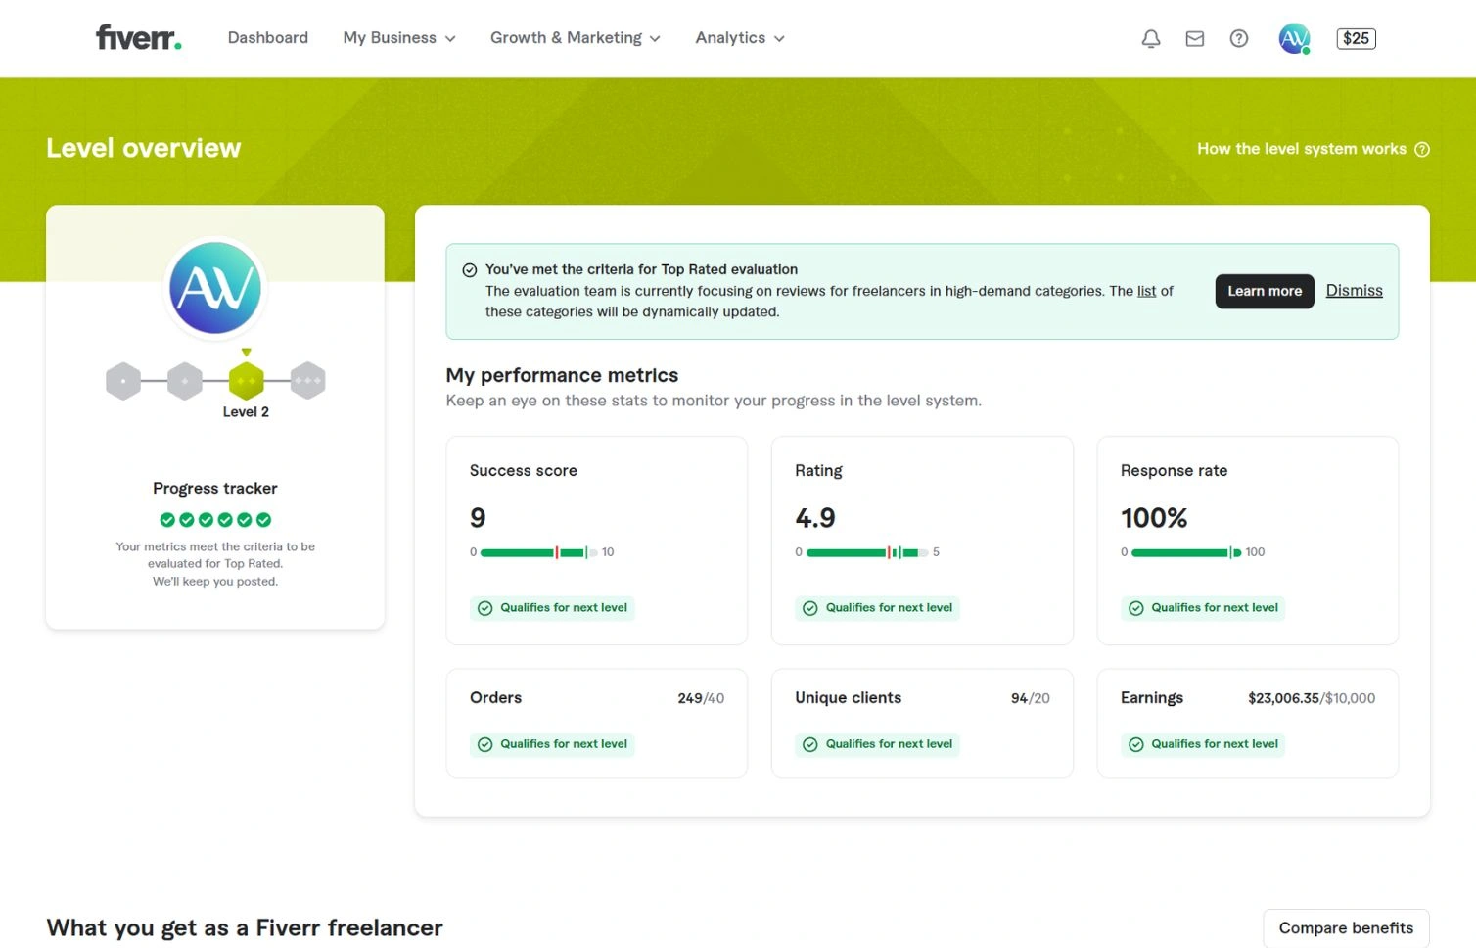Click What you get as a Fiverr freelancer
1476x948 pixels.
pos(245,927)
